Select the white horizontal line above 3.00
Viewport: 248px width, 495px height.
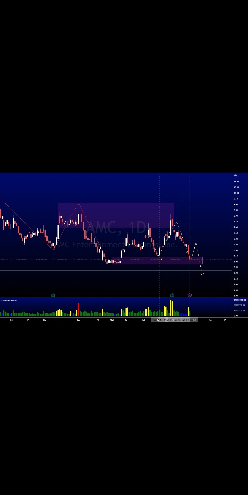(x=116, y=271)
